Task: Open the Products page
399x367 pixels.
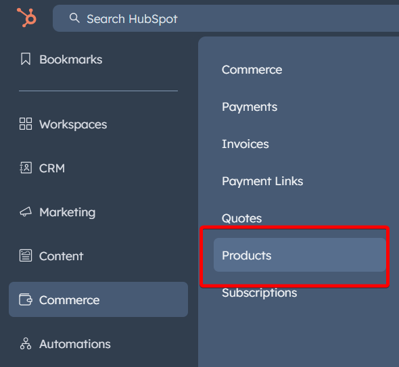Action: coord(300,255)
